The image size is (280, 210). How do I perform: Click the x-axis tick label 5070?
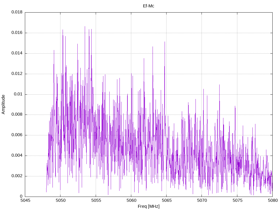pos(202,200)
